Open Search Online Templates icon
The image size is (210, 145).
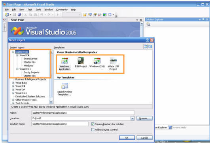tap(65, 86)
